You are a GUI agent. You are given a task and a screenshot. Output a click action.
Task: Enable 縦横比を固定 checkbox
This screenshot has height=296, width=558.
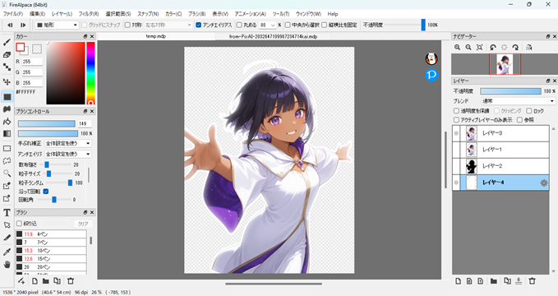click(x=324, y=25)
